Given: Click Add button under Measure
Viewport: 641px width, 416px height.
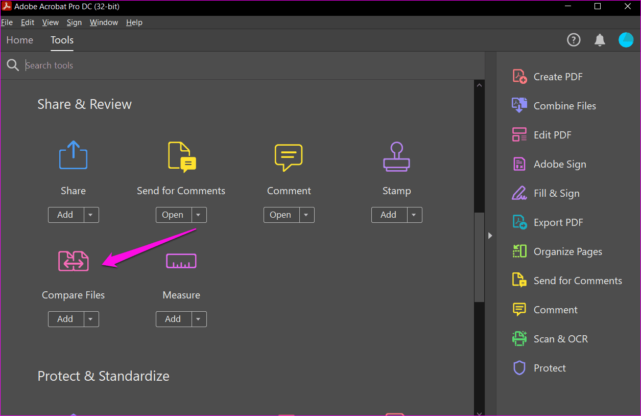Looking at the screenshot, I should (173, 319).
